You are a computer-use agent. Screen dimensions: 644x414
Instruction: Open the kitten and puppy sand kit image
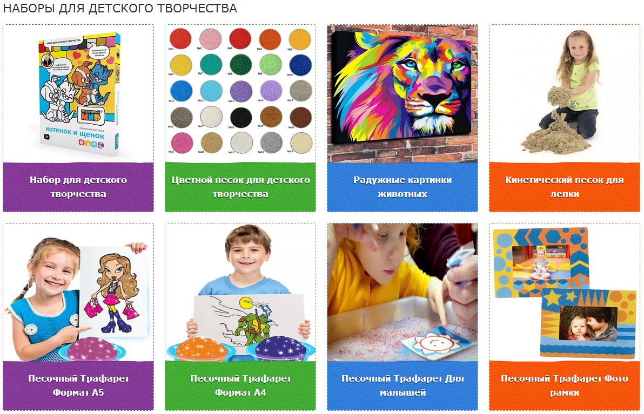78,93
